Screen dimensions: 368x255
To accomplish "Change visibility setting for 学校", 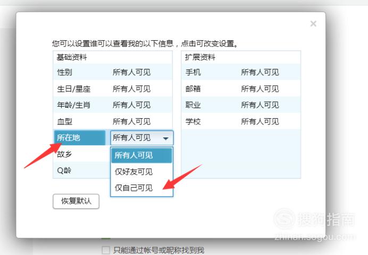I will click(x=260, y=121).
